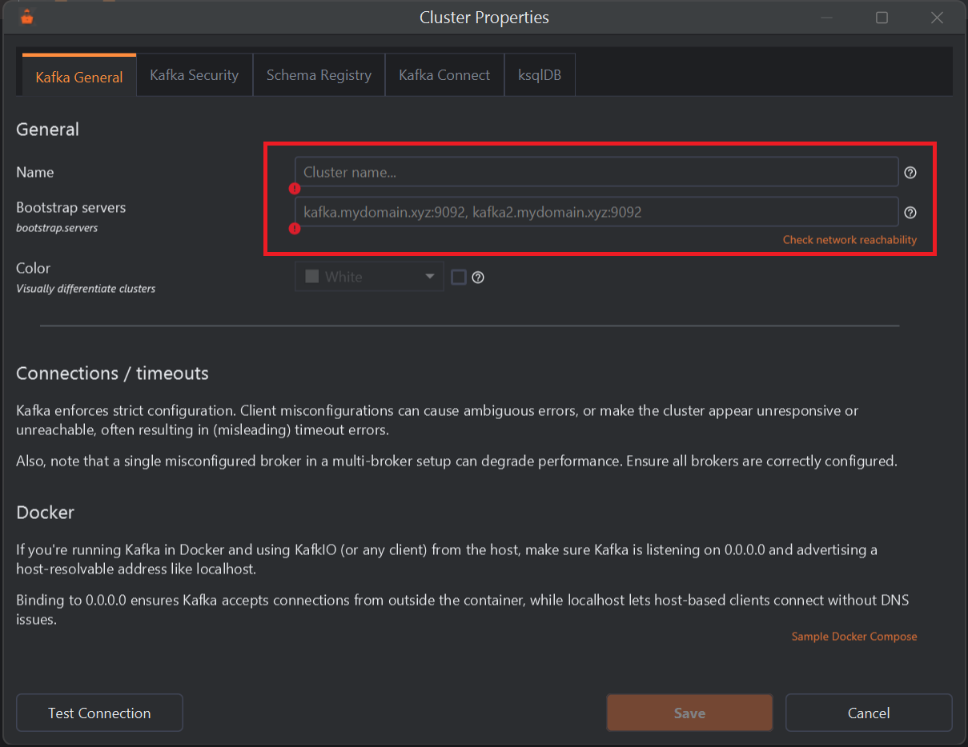Focus the Cluster name input field
The width and height of the screenshot is (968, 747).
[596, 172]
